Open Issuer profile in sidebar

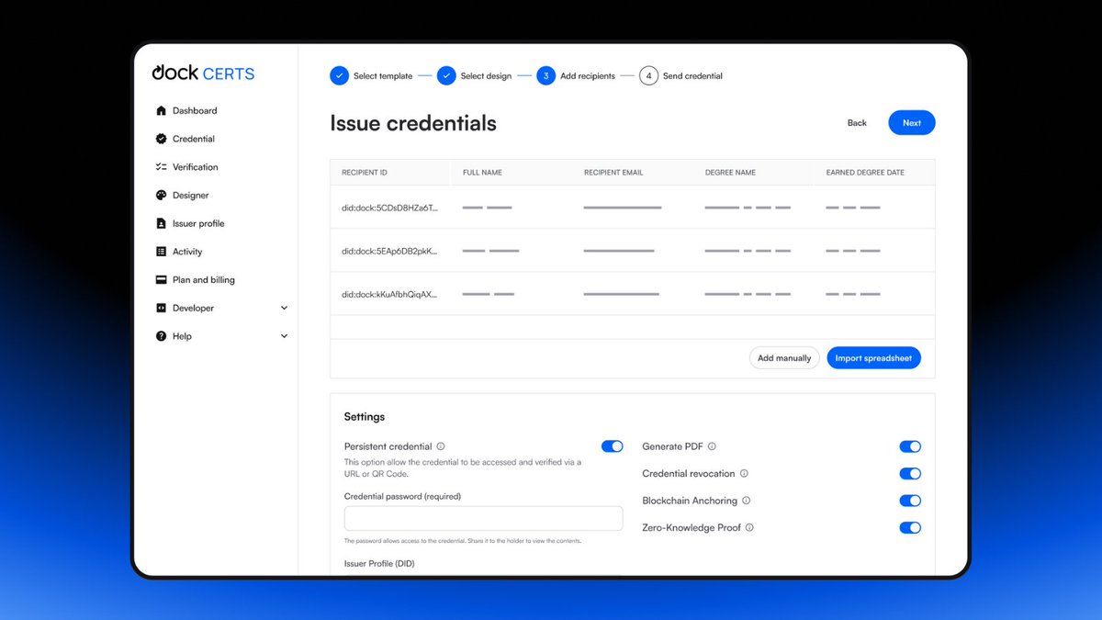[x=198, y=223]
